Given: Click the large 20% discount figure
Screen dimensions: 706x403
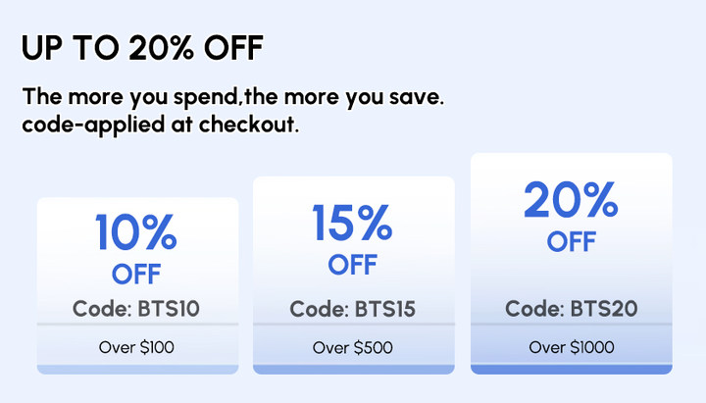Looking at the screenshot, I should coord(571,199).
